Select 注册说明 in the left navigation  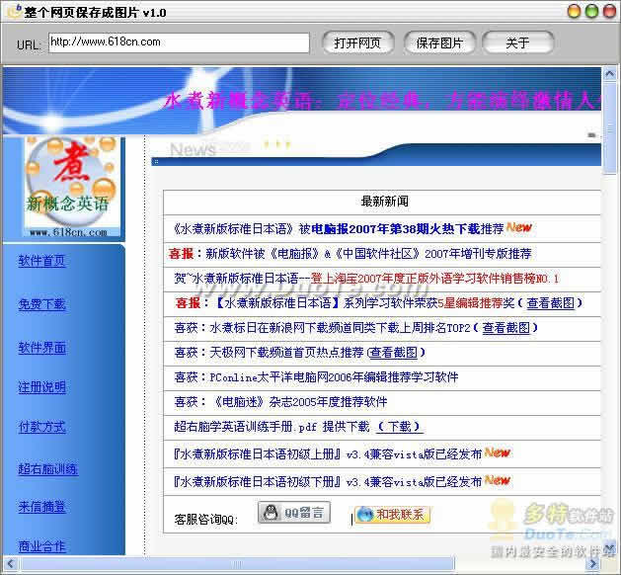[41, 386]
